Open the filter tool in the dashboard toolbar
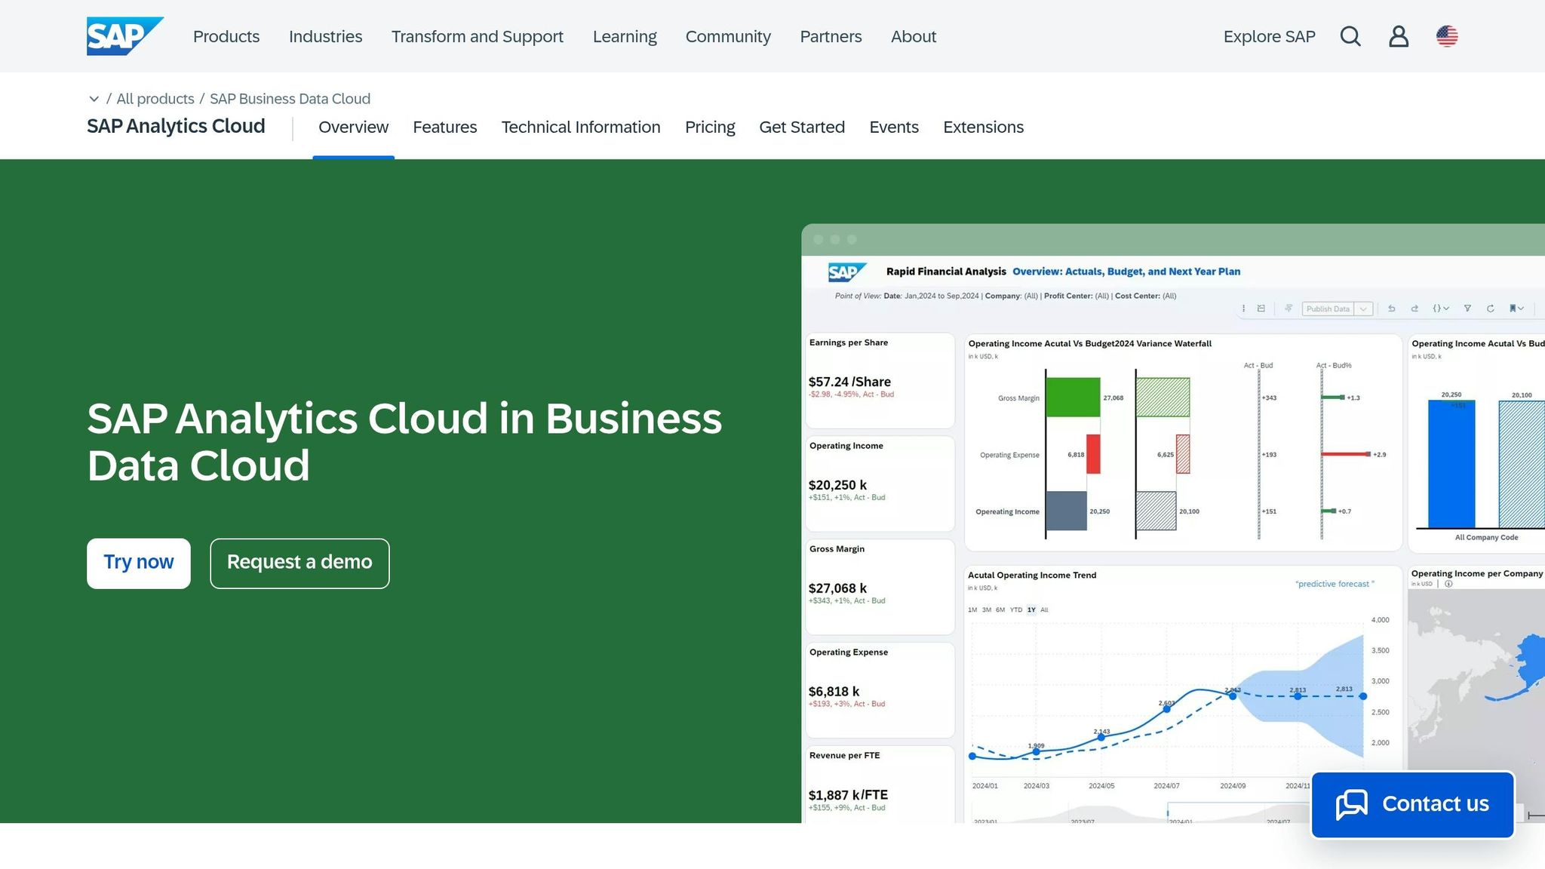The width and height of the screenshot is (1545, 869). pos(1467,309)
